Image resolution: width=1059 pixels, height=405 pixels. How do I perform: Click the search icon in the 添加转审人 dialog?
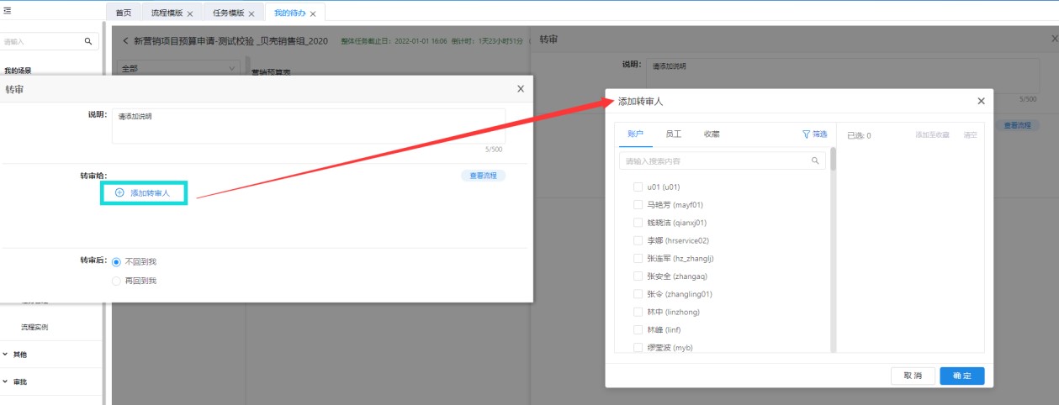point(814,160)
